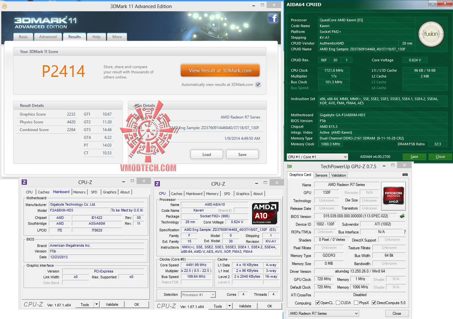Click the 3DMark 11 Advanced Edition logo

pyautogui.click(x=46, y=23)
